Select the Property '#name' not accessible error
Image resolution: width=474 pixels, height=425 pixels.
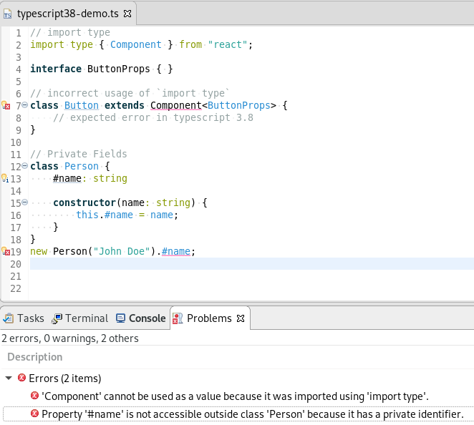point(253,414)
